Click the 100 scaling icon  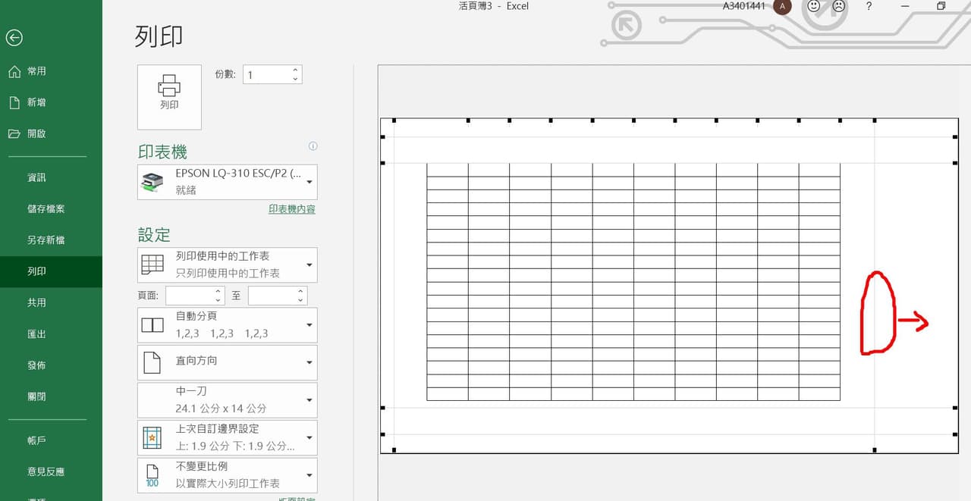152,475
